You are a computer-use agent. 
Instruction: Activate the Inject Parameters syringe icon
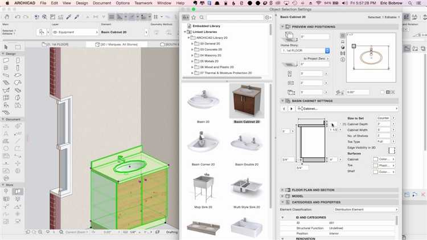tap(77, 17)
